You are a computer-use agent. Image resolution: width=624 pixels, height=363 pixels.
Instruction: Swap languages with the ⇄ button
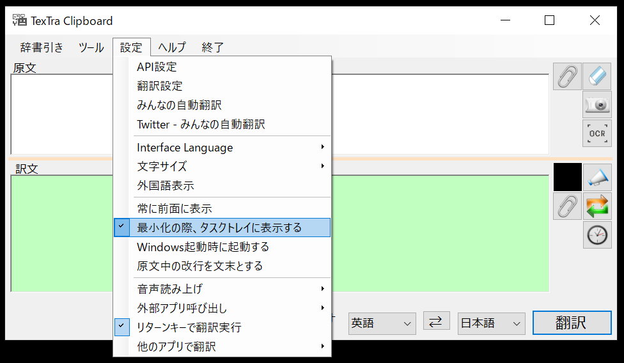pos(437,321)
